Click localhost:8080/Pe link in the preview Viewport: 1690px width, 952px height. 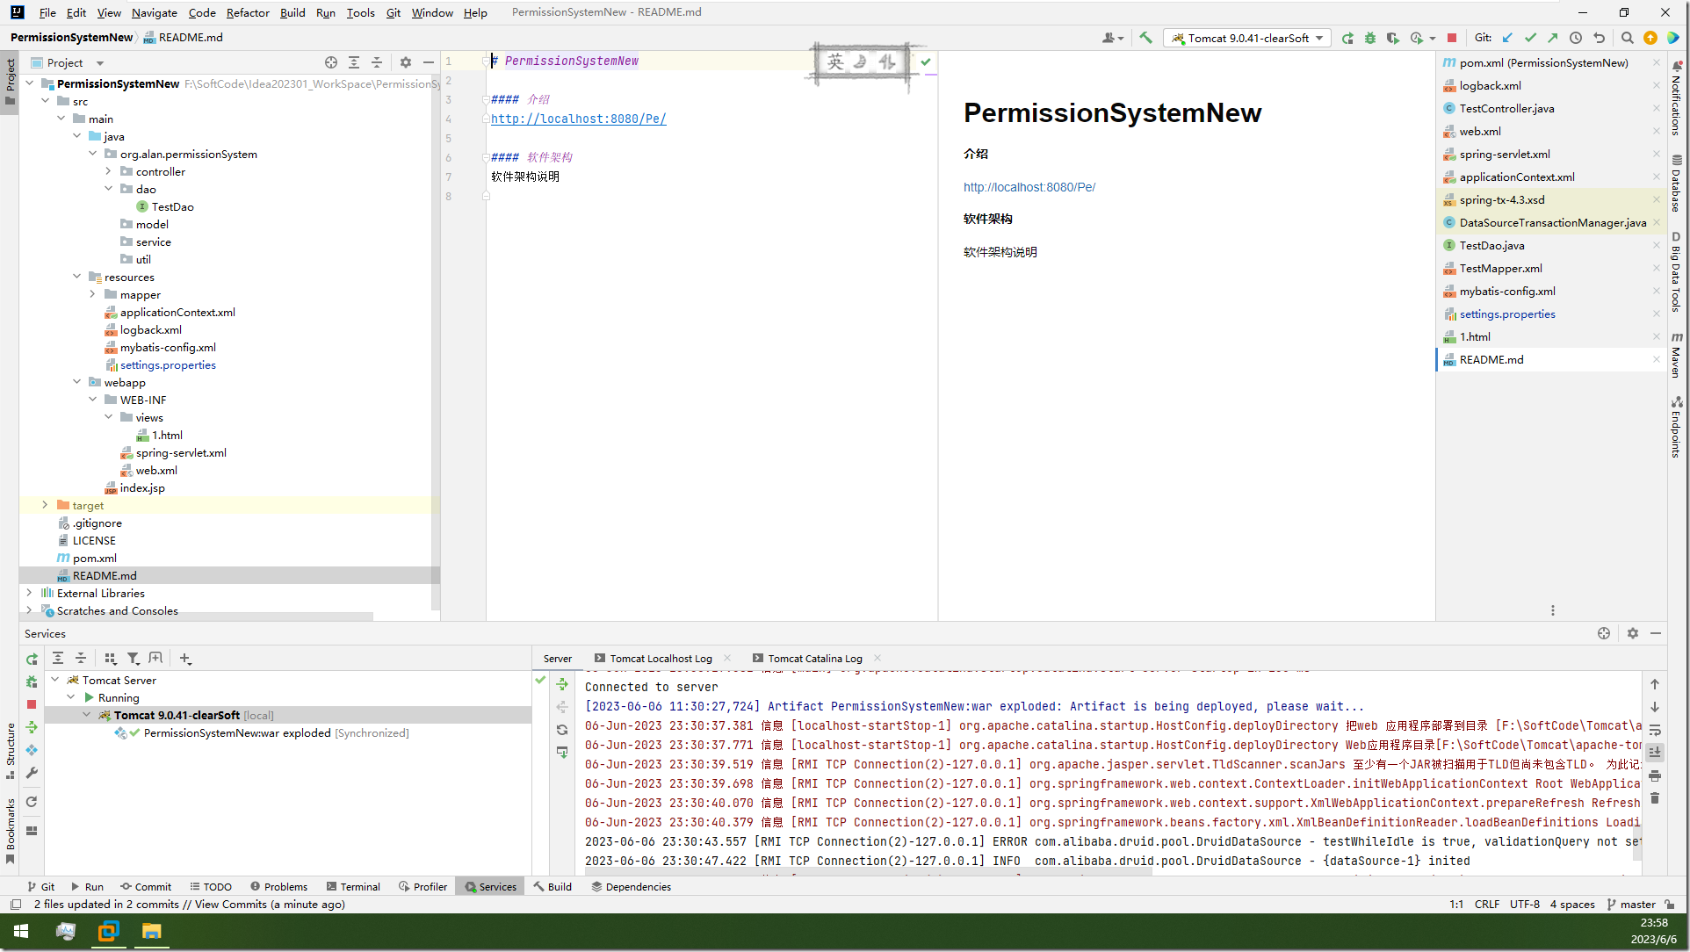[1029, 187]
